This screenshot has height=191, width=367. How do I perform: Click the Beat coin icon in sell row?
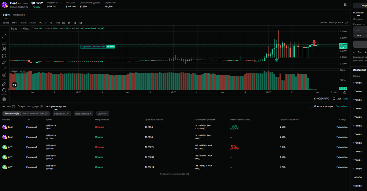pyautogui.click(x=5, y=127)
